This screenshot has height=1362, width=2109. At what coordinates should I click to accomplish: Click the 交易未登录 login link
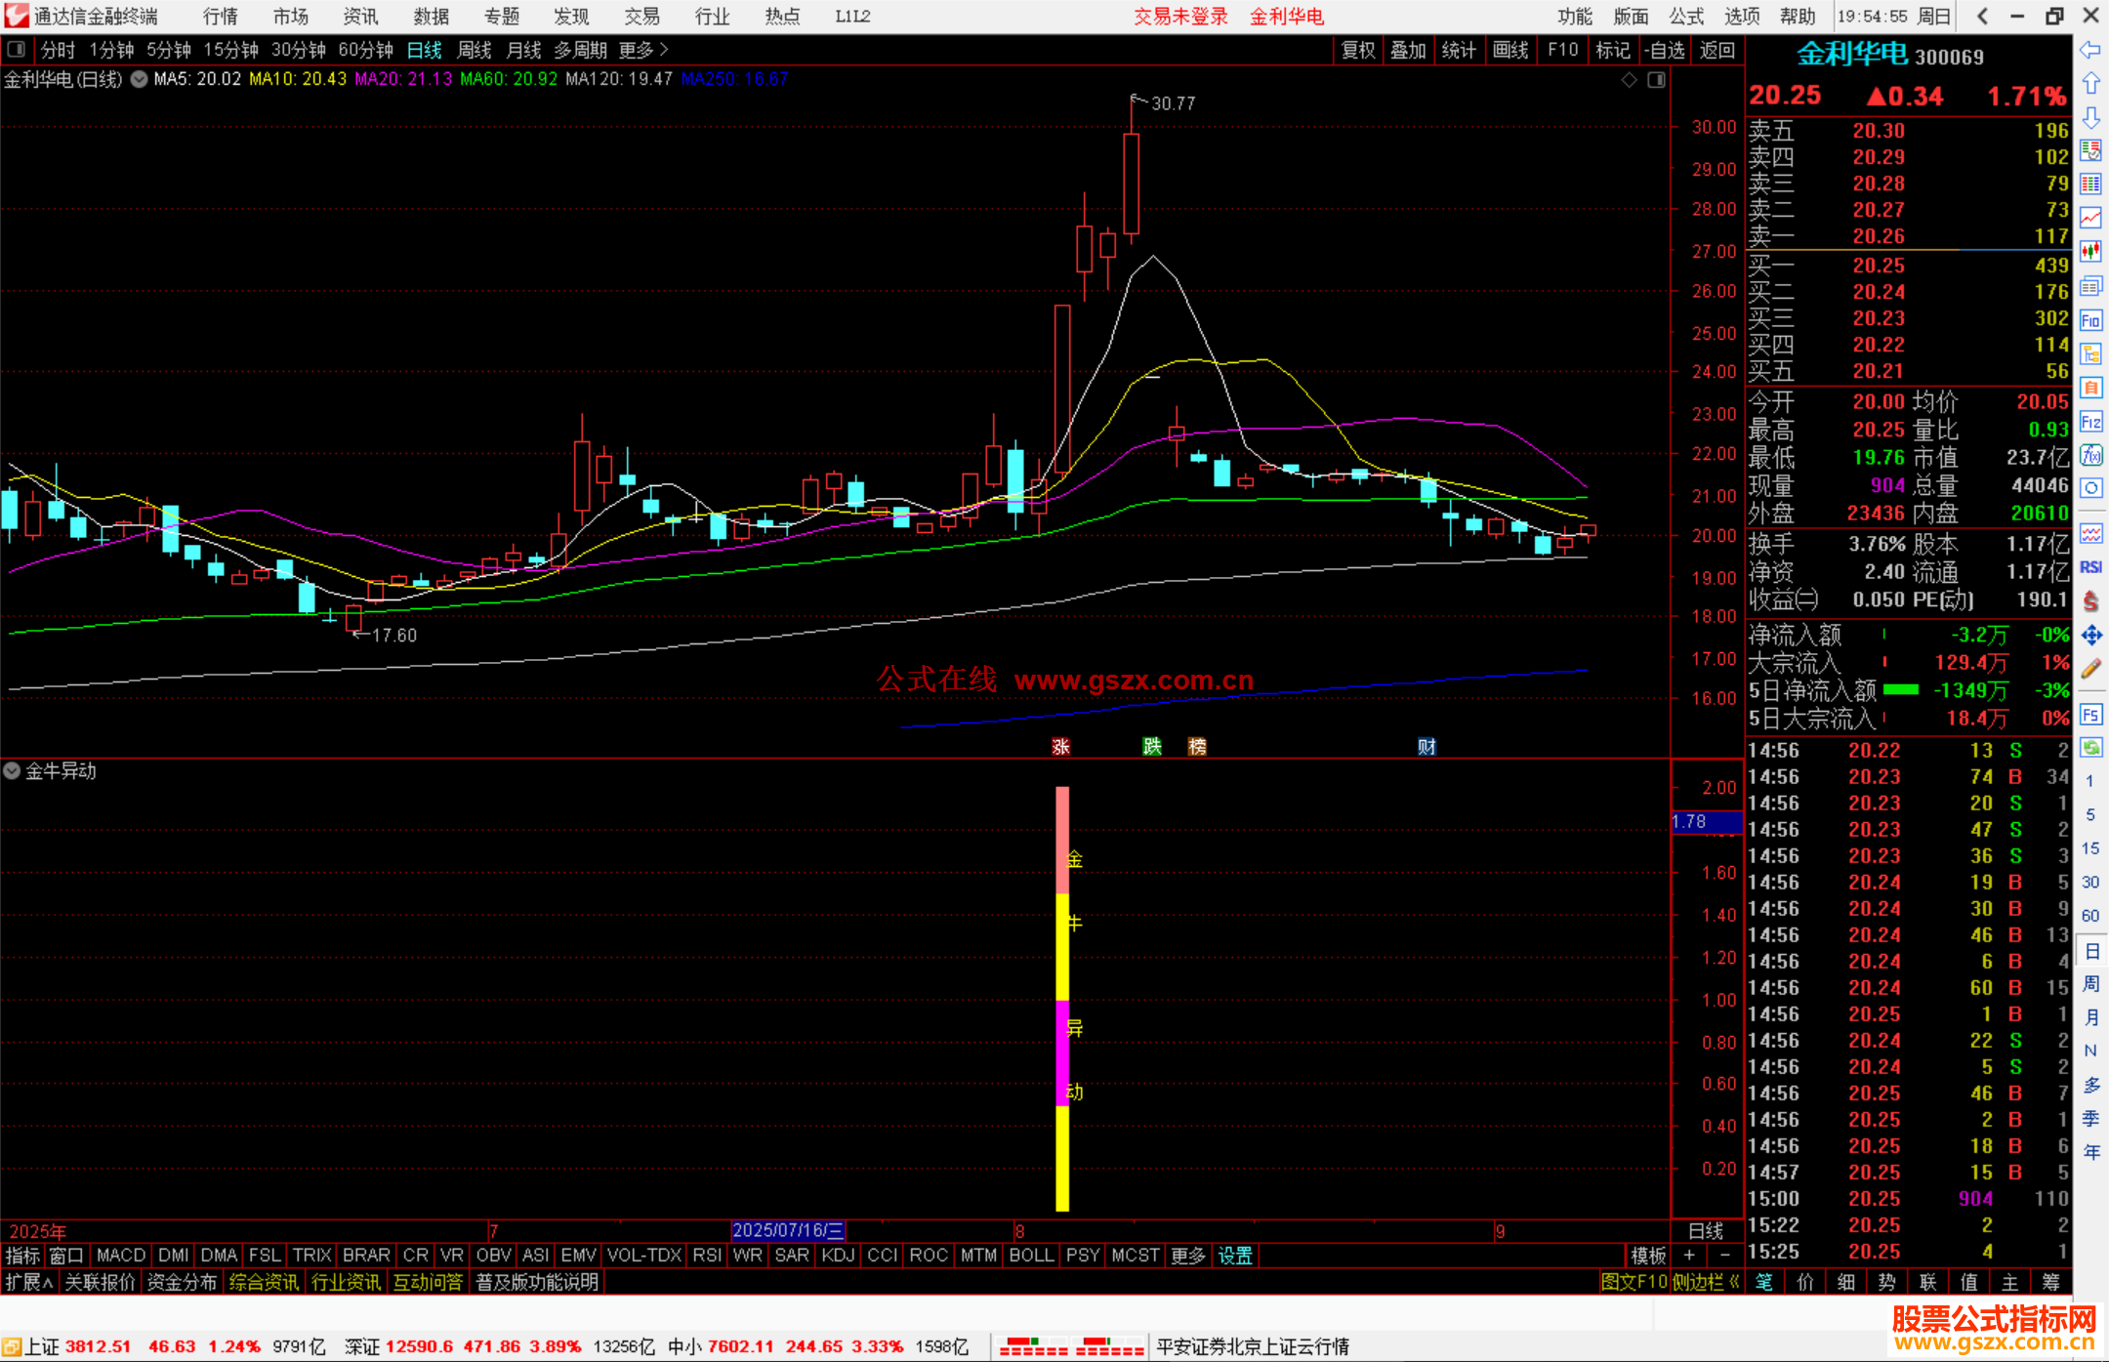coord(1180,17)
